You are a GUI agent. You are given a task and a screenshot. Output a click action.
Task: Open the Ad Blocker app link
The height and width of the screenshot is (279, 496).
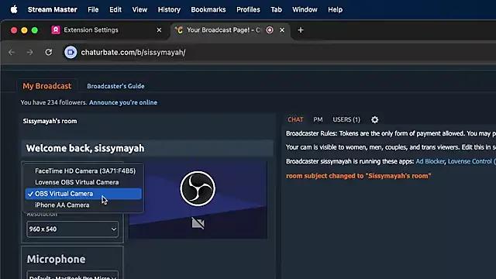click(430, 161)
